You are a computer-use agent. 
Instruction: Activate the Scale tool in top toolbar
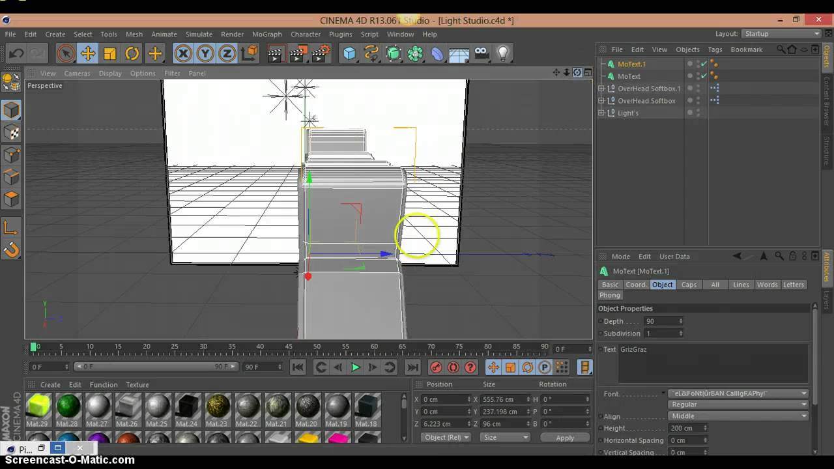[110, 53]
